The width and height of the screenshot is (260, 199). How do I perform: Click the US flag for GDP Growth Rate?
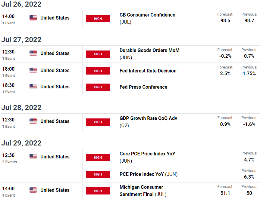click(33, 121)
